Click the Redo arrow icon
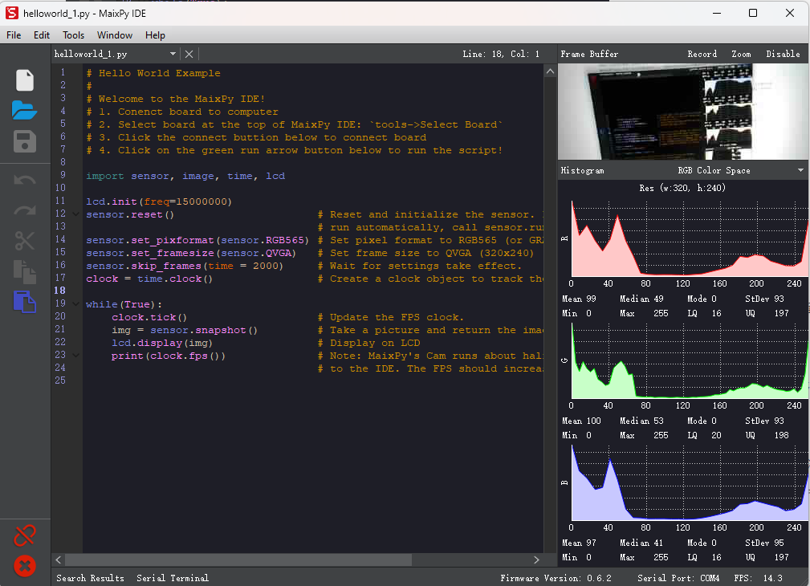 pos(25,210)
